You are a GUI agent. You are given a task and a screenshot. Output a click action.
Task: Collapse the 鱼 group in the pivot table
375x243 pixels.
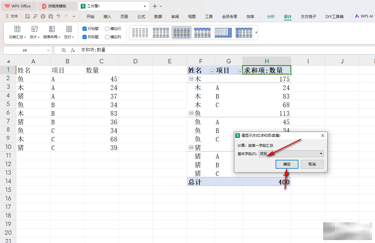(x=191, y=113)
